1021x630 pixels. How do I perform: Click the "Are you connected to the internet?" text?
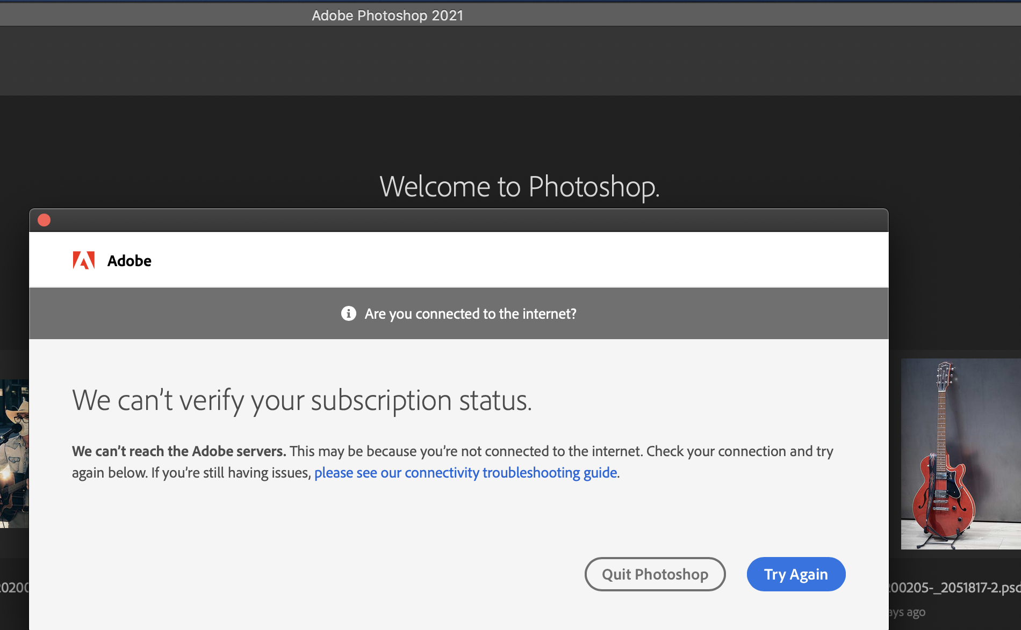pos(470,314)
